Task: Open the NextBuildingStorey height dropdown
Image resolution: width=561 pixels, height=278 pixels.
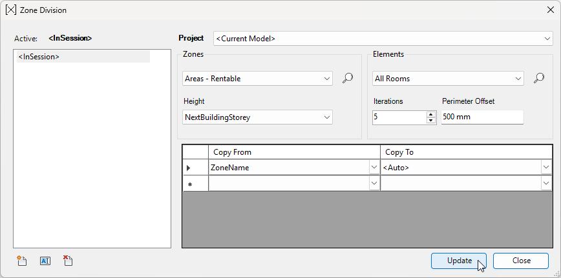Action: point(326,117)
